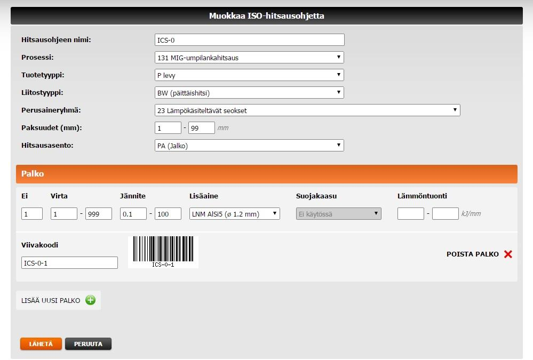Open the Tuotetyyppi dropdown showing P levy
This screenshot has width=533, height=360.
point(249,75)
